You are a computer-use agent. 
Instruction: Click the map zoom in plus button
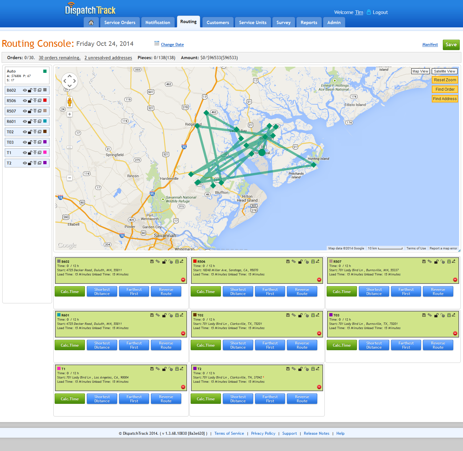pyautogui.click(x=70, y=114)
